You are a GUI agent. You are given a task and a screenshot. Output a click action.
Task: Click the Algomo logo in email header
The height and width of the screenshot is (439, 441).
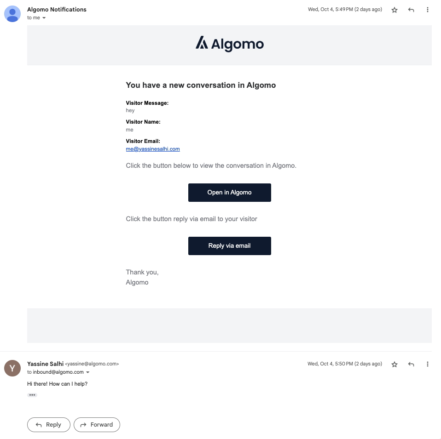tap(230, 44)
